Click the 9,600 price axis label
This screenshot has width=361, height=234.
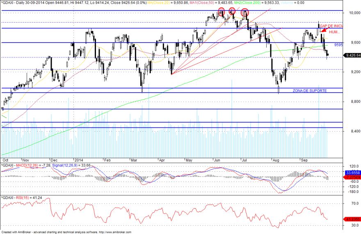point(356,43)
